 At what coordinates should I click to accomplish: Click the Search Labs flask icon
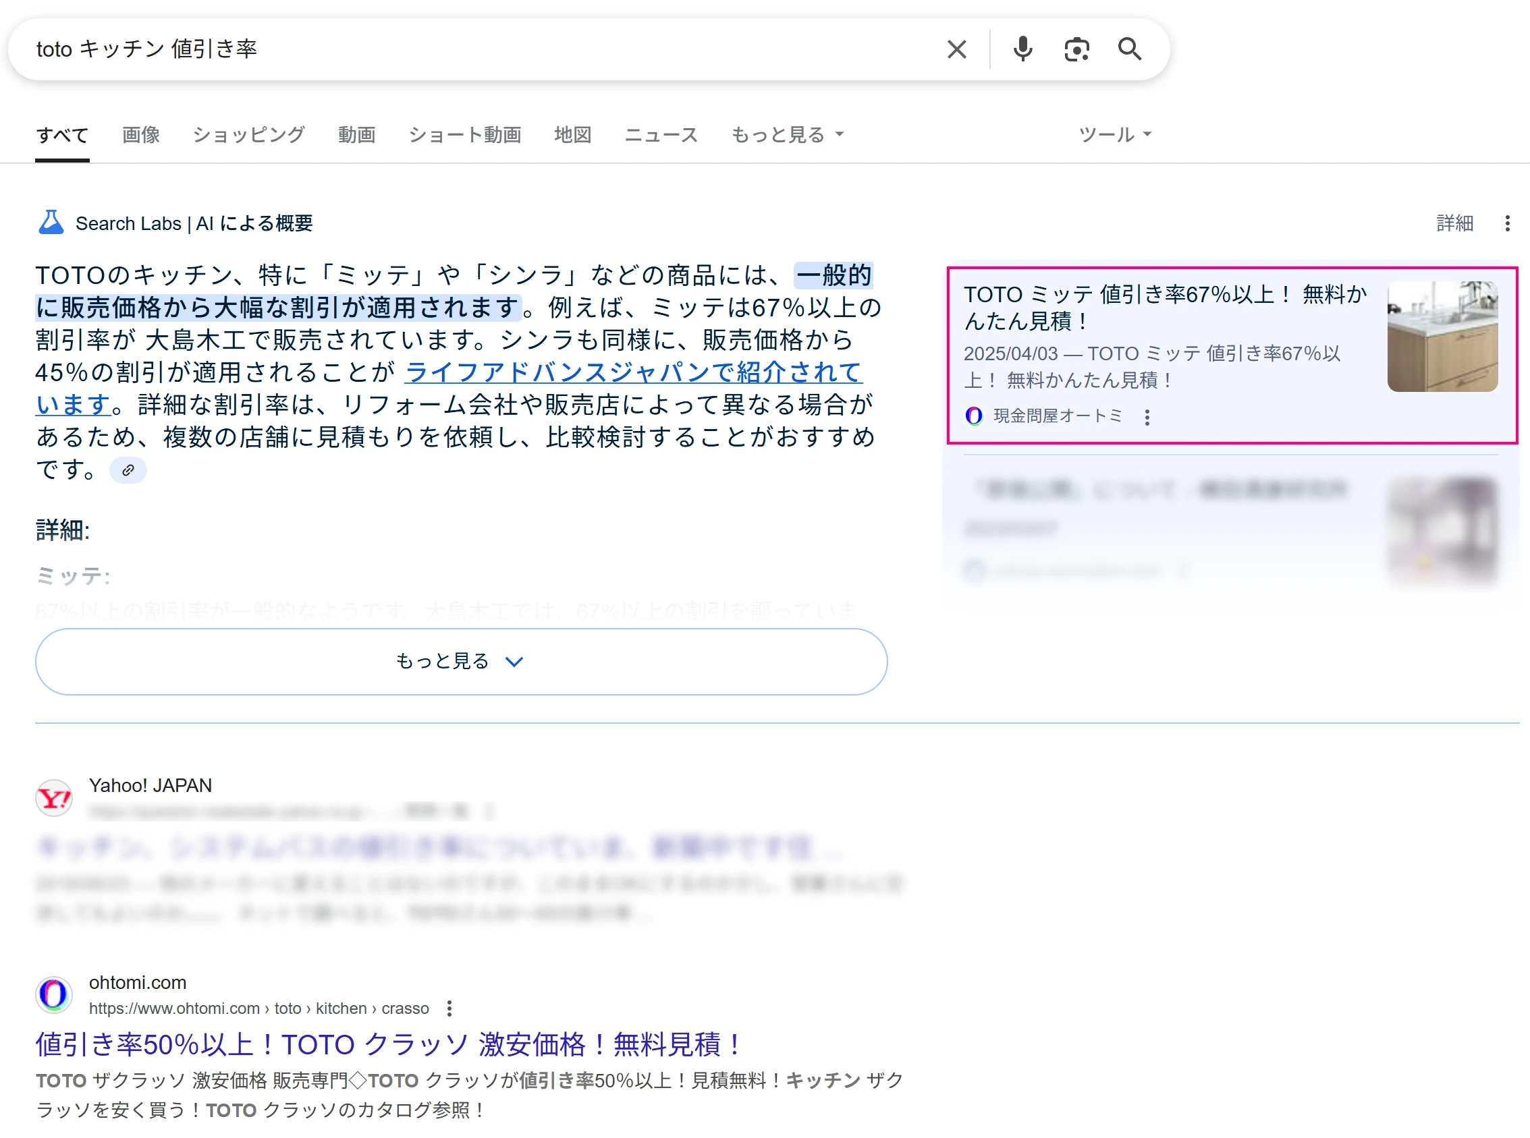[x=51, y=223]
